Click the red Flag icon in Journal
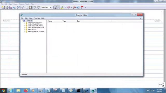166x93 pixels. (x=82, y=7)
